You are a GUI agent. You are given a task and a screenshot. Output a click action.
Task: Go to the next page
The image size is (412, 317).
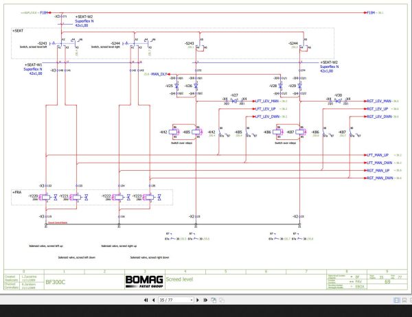[x=198, y=300]
